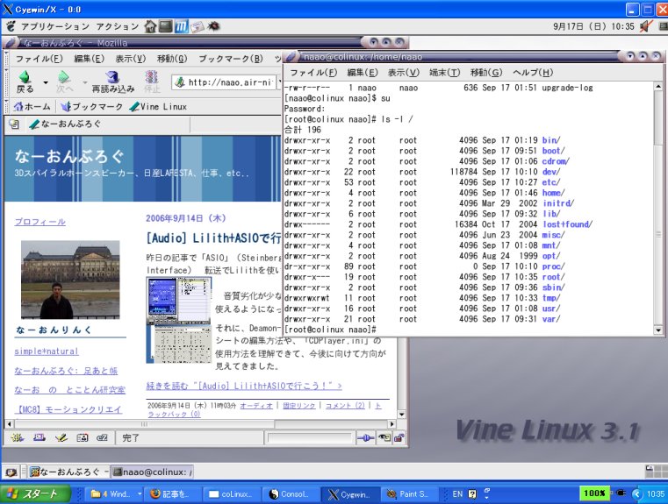Click security padlock icon in Mozilla status bar
Screen dimensions: 668x504
[399, 437]
